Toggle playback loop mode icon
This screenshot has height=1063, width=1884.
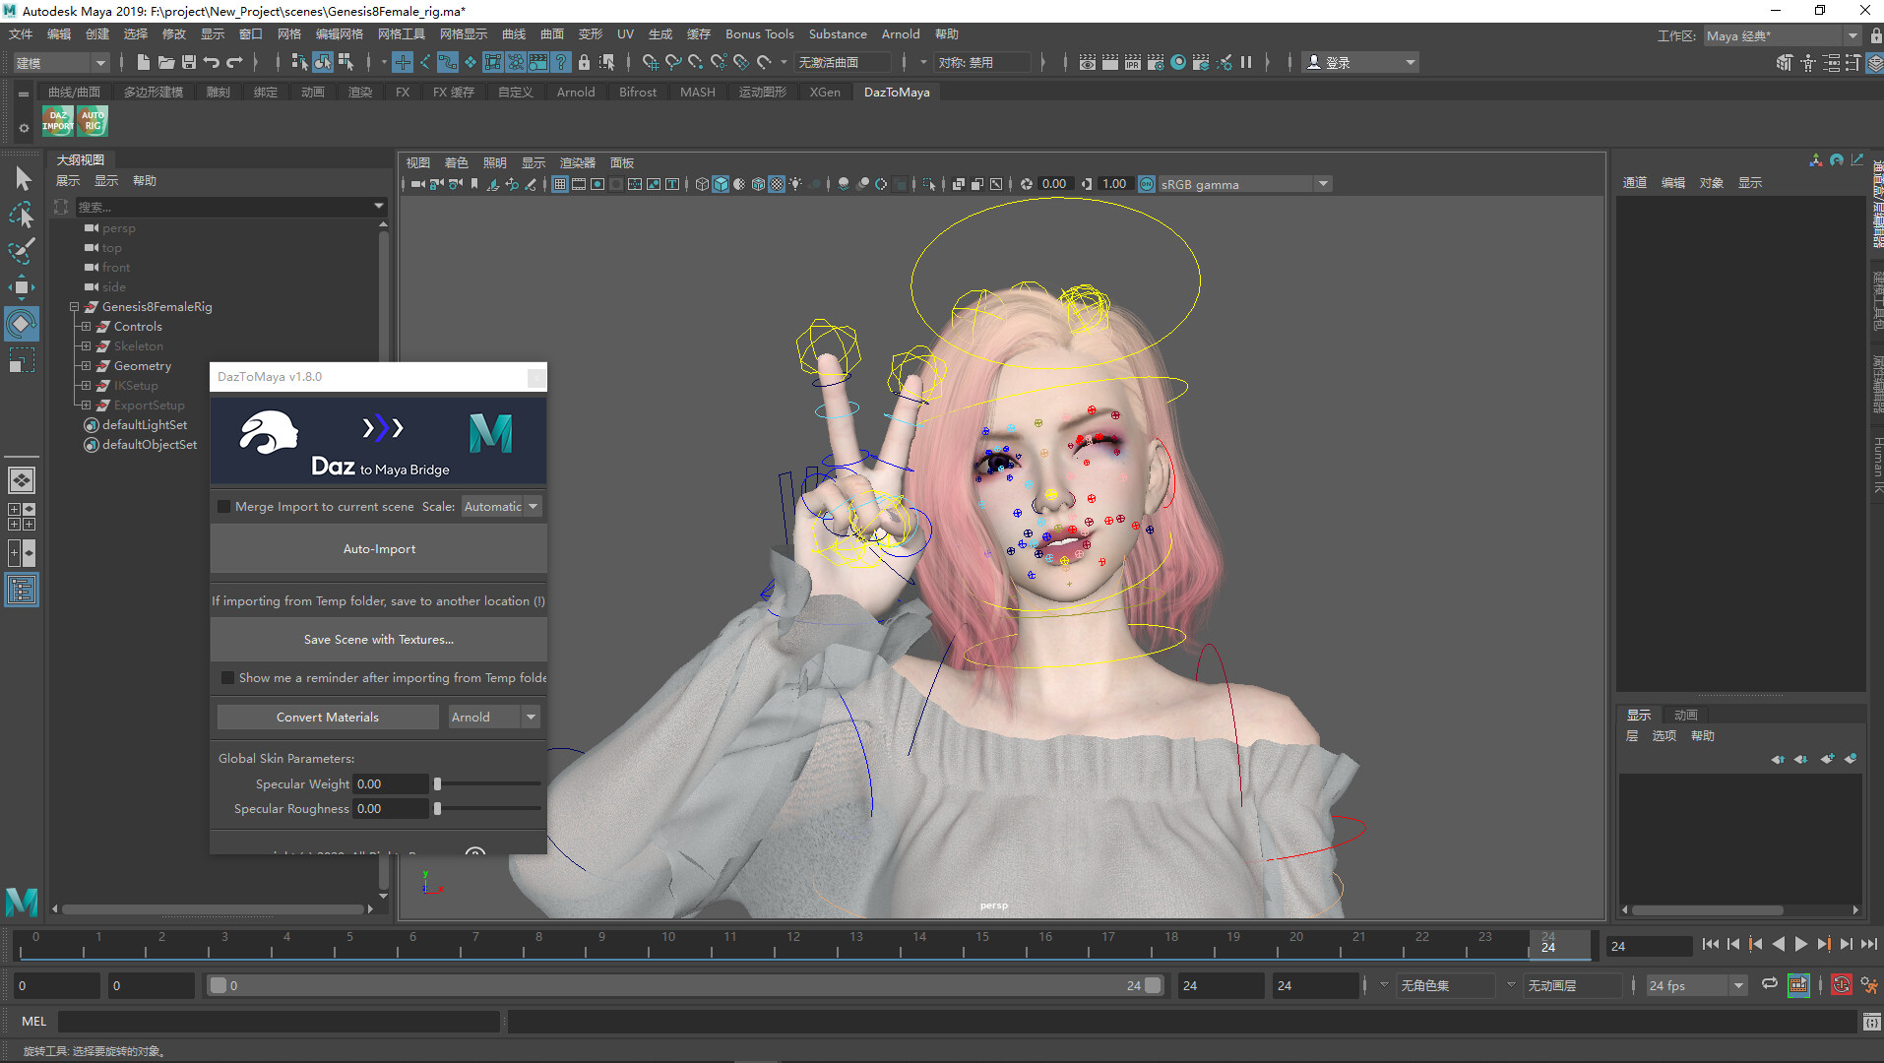(1770, 985)
